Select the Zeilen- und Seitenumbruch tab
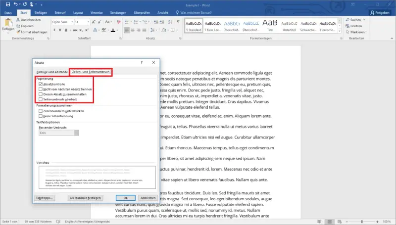396x225 pixels. [x=91, y=72]
